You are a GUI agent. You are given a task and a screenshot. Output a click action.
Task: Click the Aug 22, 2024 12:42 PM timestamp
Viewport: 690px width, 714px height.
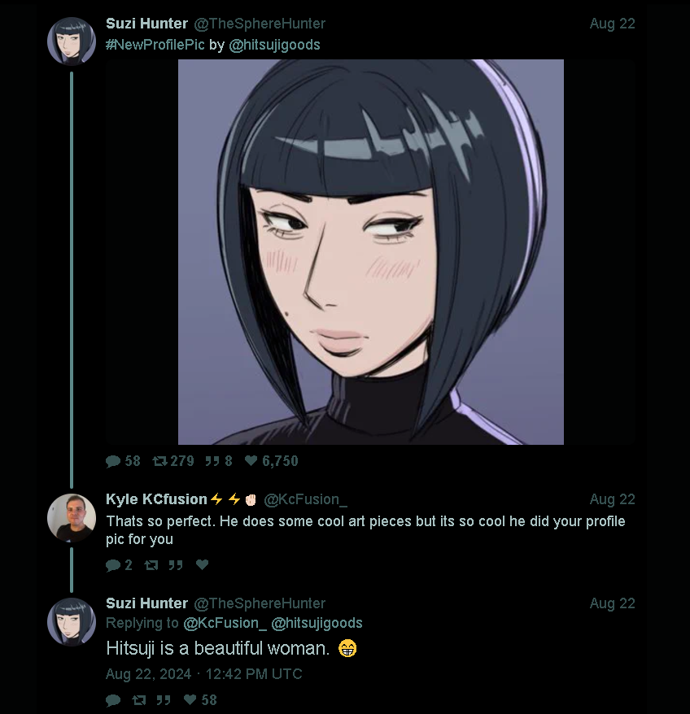click(x=203, y=674)
